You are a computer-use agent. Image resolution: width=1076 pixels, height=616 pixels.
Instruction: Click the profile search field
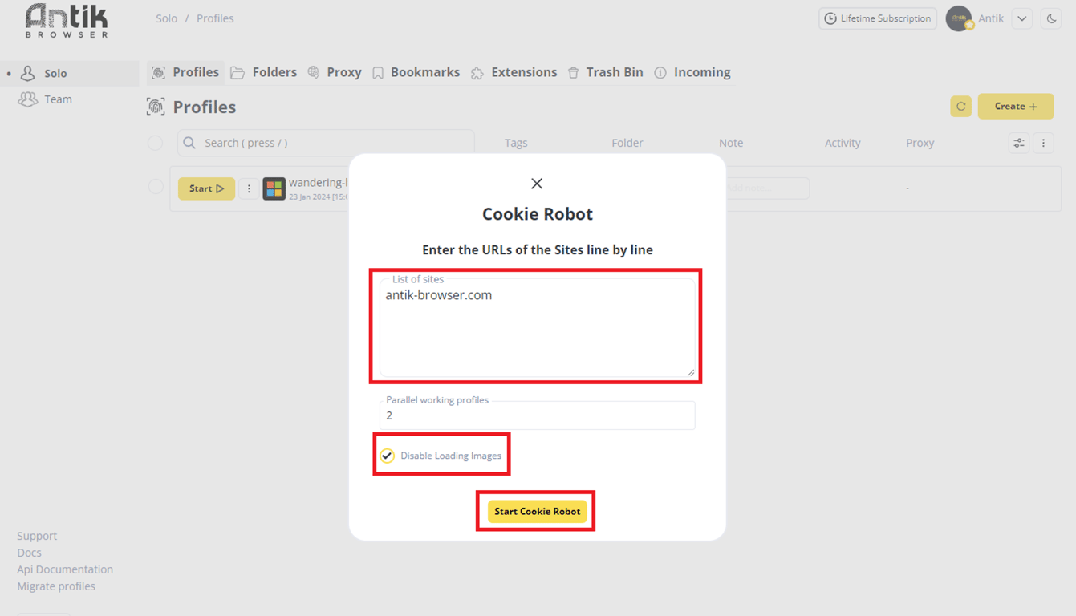[x=326, y=143]
